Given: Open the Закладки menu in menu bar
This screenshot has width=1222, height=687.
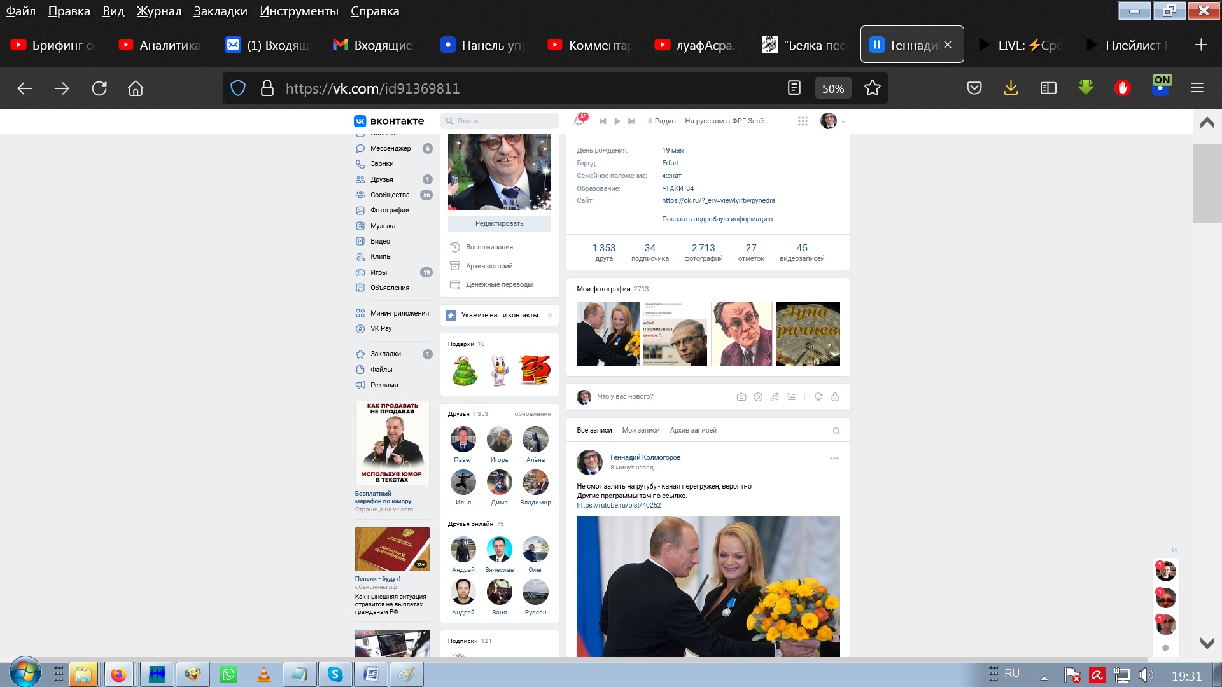Looking at the screenshot, I should tap(220, 11).
